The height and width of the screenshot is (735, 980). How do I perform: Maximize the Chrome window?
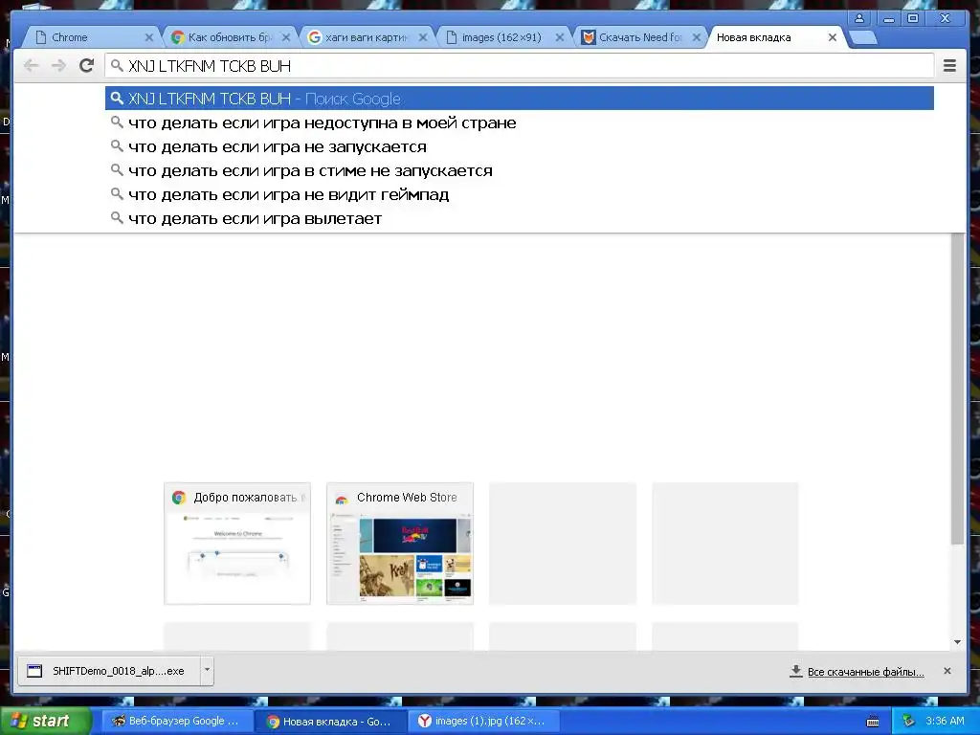coord(913,19)
